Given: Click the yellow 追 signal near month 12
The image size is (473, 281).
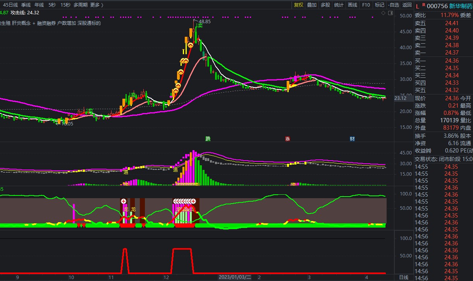Looking at the screenshot, I should (175, 170).
